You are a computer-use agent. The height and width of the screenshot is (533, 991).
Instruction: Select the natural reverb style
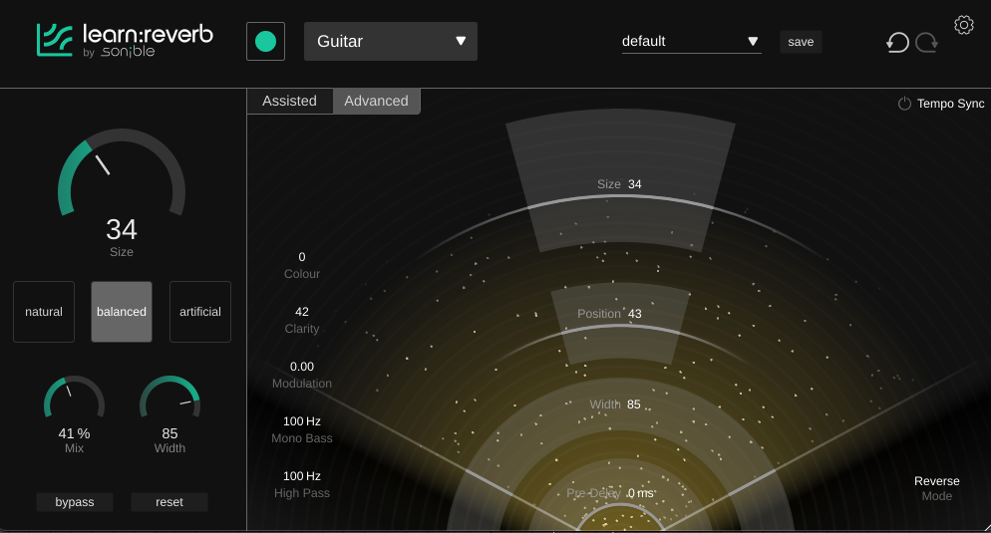[x=44, y=312]
